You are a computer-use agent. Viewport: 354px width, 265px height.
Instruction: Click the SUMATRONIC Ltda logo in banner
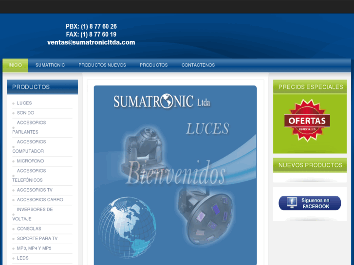point(162,101)
